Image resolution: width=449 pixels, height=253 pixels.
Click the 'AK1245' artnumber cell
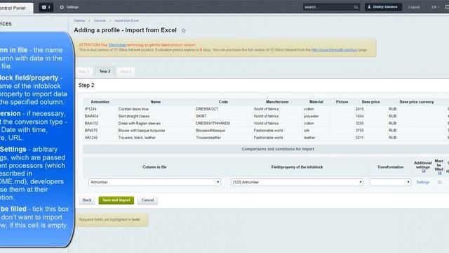[x=91, y=138]
